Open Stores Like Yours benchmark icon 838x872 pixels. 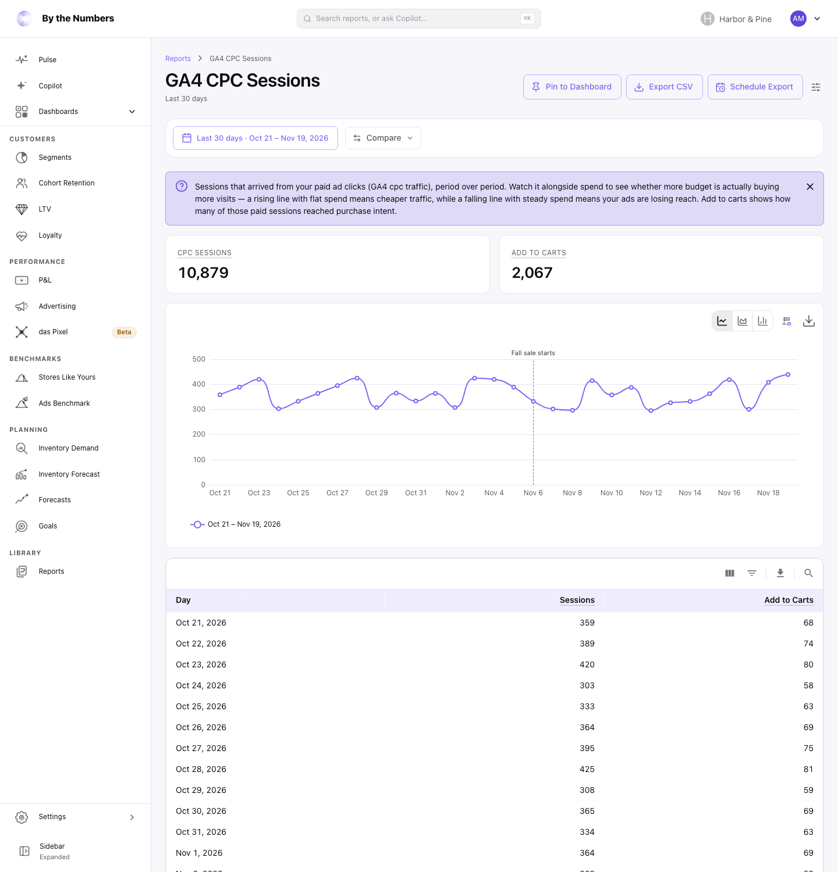click(22, 377)
